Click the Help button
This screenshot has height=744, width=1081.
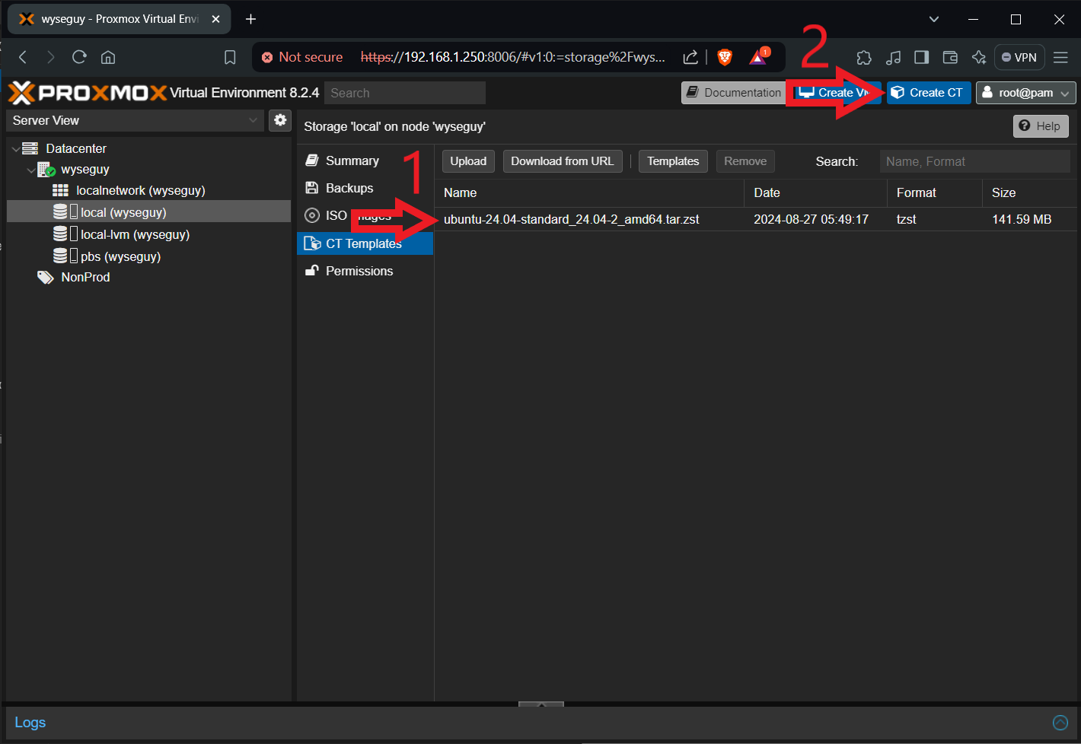point(1041,126)
